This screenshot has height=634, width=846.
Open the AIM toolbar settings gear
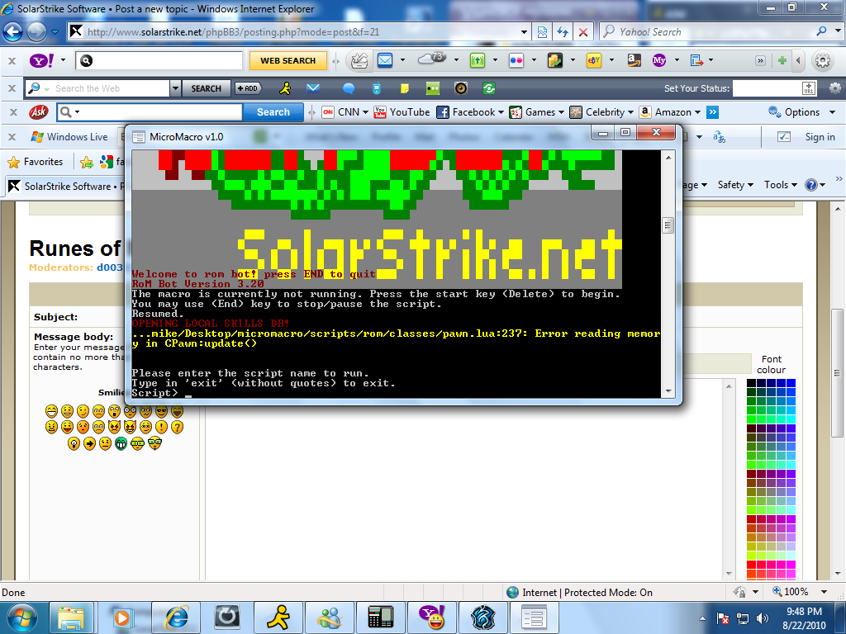tap(835, 88)
